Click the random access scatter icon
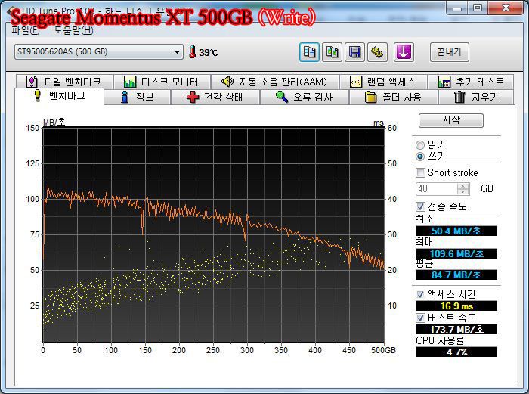The image size is (529, 394). [356, 82]
